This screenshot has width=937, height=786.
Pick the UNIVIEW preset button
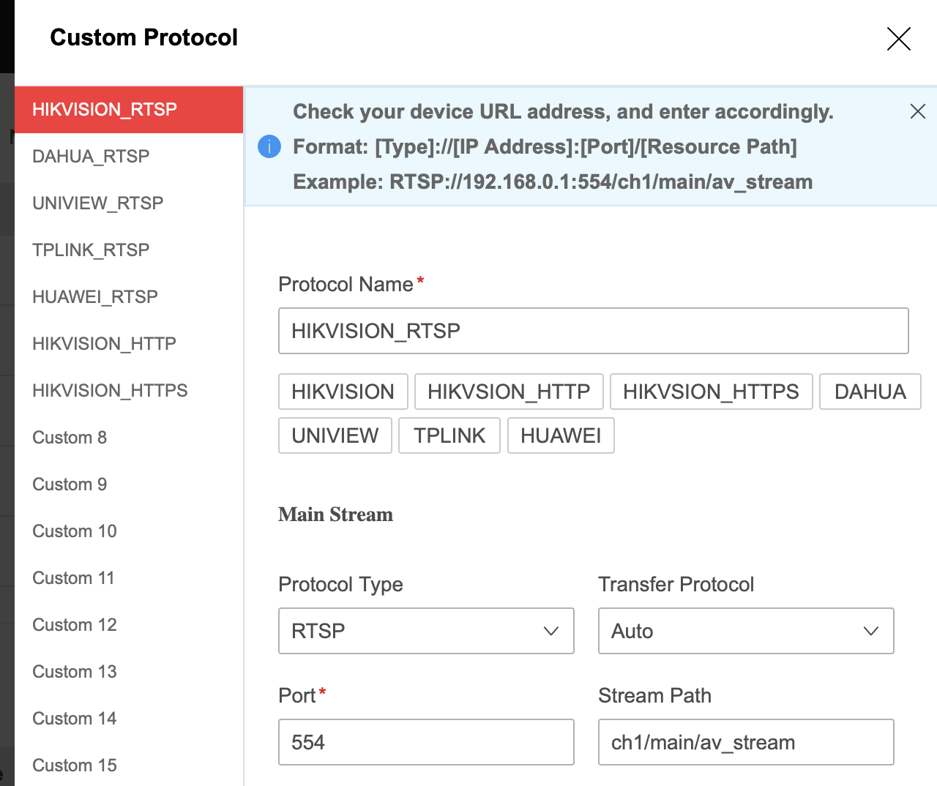[335, 435]
